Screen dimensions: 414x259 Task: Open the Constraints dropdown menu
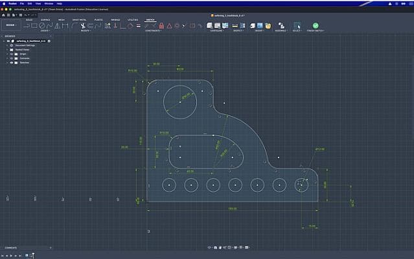coord(153,30)
